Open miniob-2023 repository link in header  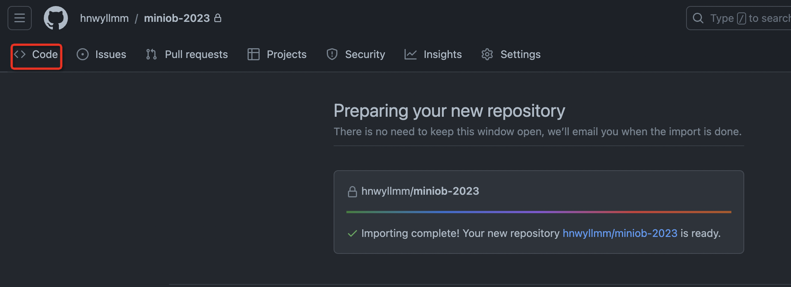coord(177,18)
